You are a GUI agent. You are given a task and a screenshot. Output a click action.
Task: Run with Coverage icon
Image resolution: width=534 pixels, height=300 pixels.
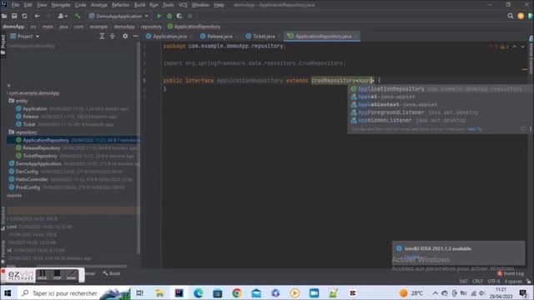point(179,16)
